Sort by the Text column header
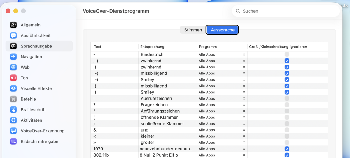 click(115, 47)
